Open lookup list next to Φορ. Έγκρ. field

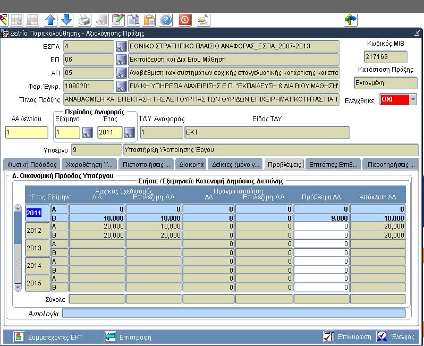point(121,86)
